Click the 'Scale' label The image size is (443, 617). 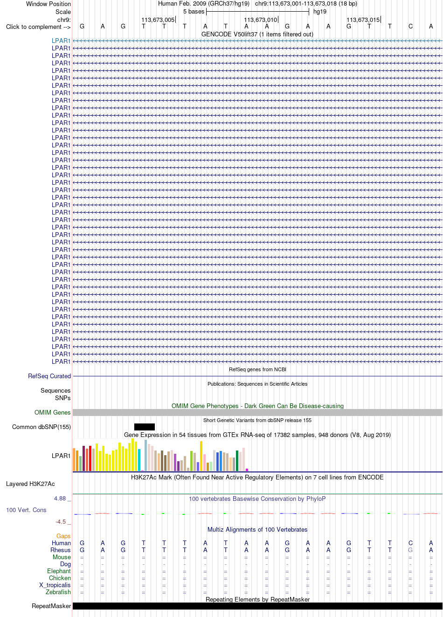63,12
